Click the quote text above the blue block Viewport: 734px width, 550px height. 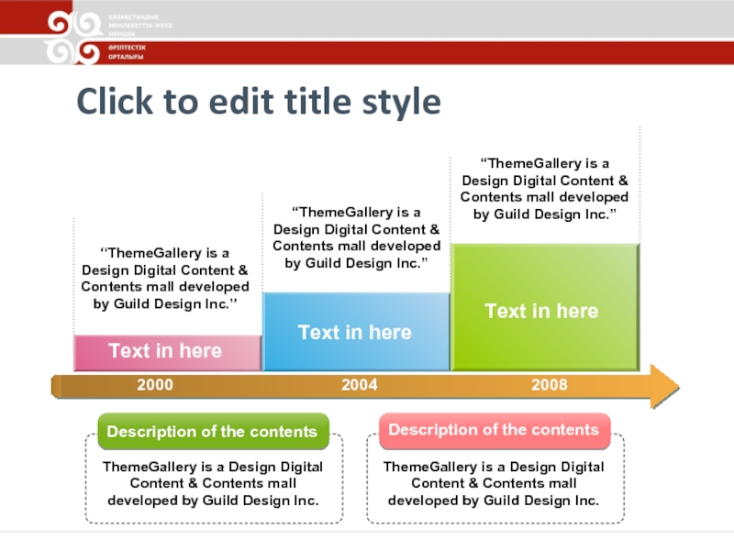[356, 237]
